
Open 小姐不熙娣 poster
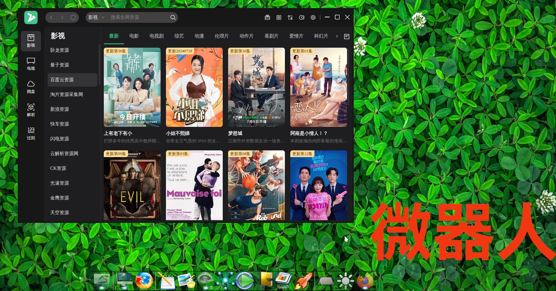coord(194,87)
